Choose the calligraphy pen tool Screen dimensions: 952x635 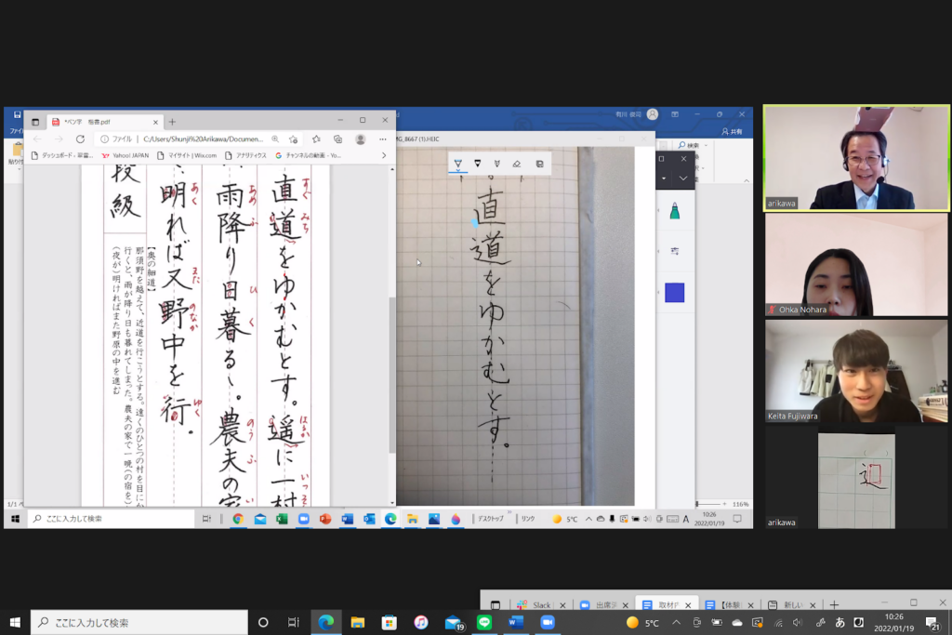[x=497, y=164]
